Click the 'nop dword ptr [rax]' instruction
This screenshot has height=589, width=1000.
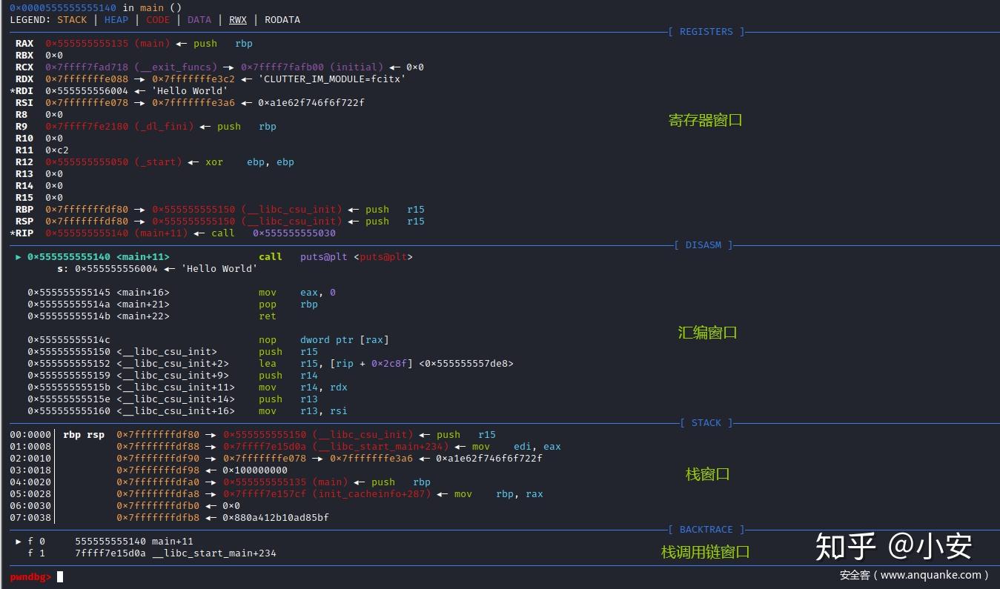[324, 339]
